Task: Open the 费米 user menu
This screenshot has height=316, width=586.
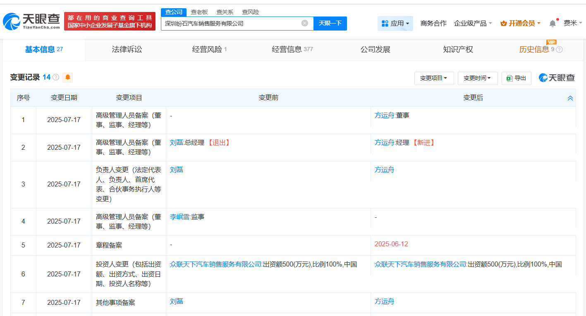Action: (x=573, y=23)
